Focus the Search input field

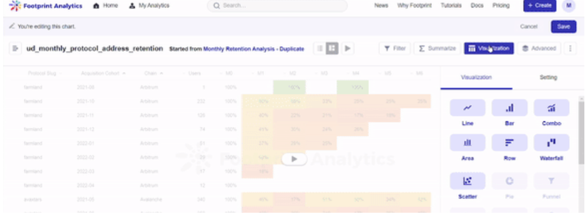pos(277,6)
